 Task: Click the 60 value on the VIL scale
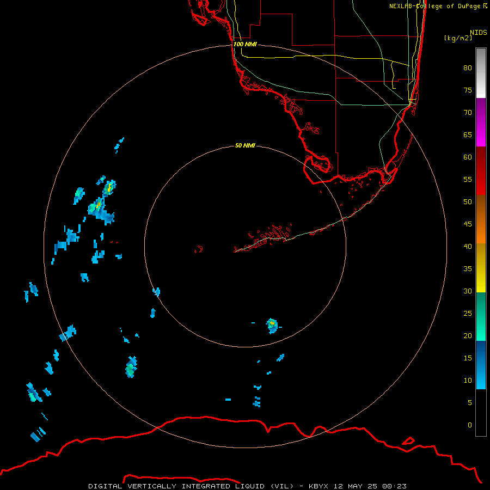point(468,157)
